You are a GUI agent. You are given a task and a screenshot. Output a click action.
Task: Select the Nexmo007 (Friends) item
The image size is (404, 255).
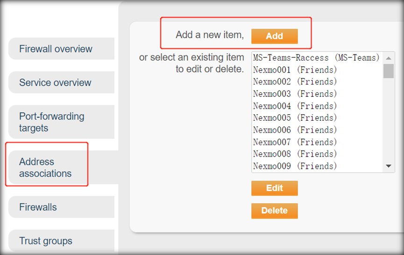point(317,142)
